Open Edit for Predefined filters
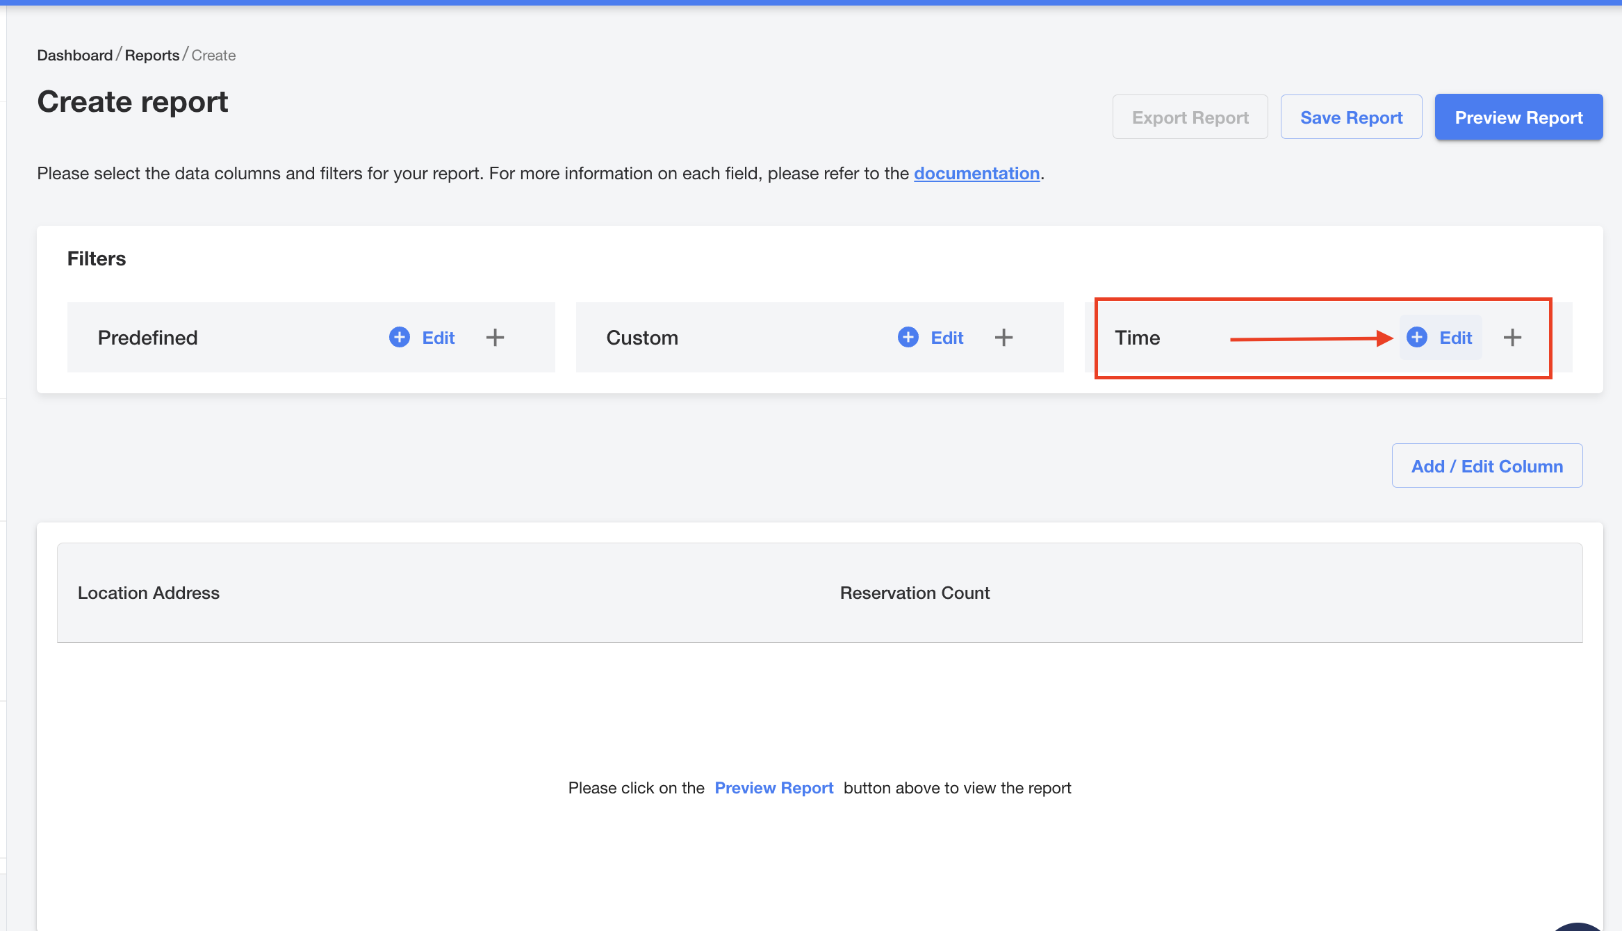The image size is (1622, 931). (438, 338)
